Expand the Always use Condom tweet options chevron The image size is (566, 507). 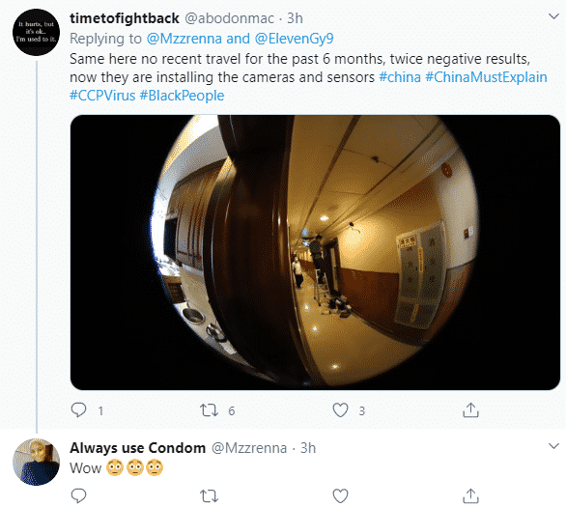(x=553, y=446)
